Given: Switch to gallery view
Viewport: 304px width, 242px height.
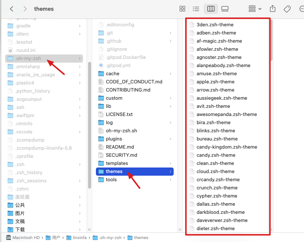Looking at the screenshot, I should click(x=225, y=9).
